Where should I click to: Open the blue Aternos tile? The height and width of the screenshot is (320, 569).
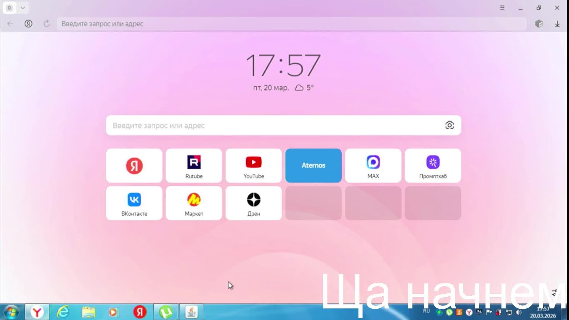tap(313, 165)
